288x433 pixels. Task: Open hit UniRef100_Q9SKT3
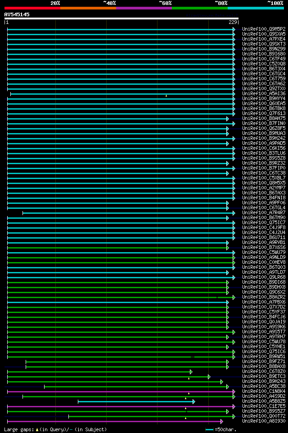coord(264,44)
